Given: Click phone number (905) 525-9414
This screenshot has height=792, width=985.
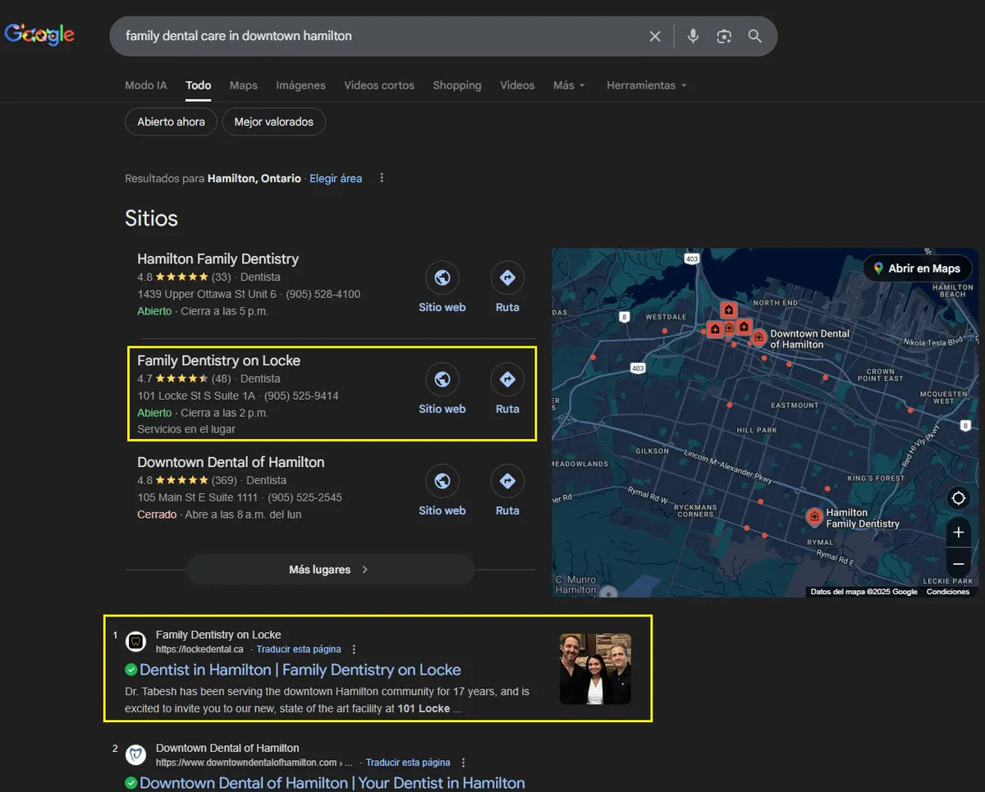Looking at the screenshot, I should coord(301,396).
